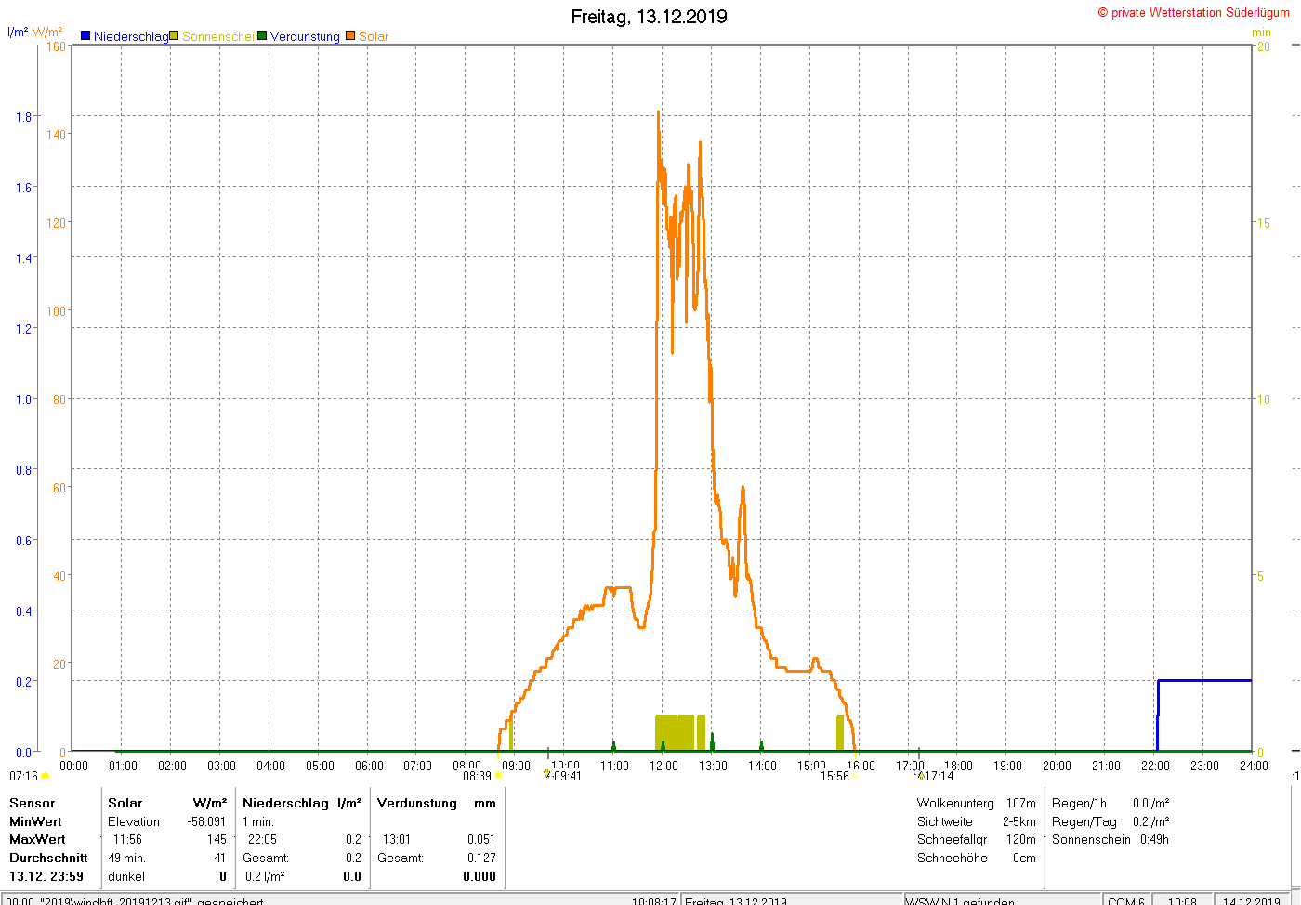The image size is (1301, 905).
Task: Click the marker next to 15:56
Action: pos(855,776)
